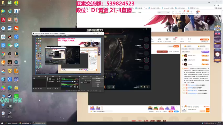Open WeChat desktop shortcut icon

click(10, 46)
